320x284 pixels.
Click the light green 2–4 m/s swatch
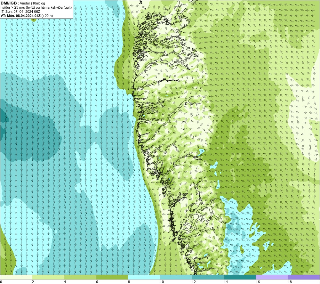click(48, 277)
